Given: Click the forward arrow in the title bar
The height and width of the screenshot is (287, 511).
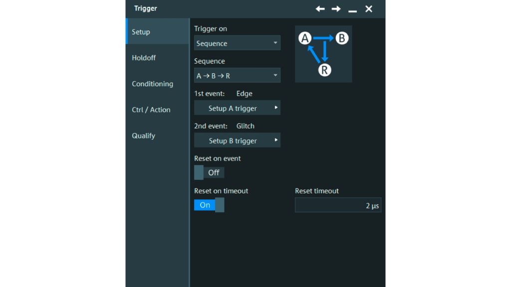Looking at the screenshot, I should (336, 8).
